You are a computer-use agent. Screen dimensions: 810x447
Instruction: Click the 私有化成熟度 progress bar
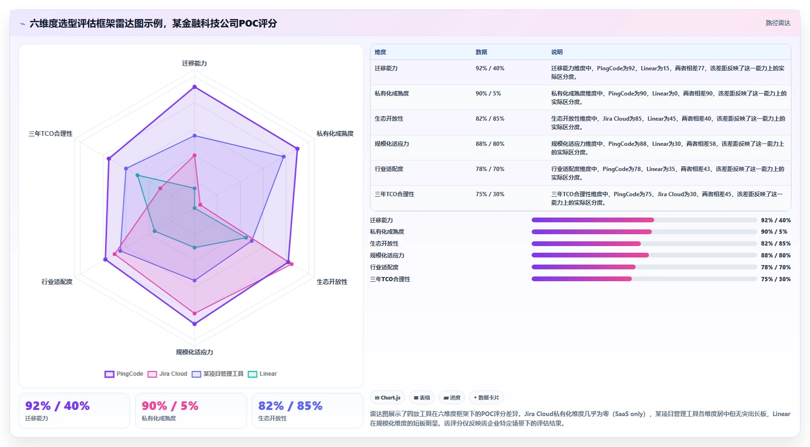(644, 232)
